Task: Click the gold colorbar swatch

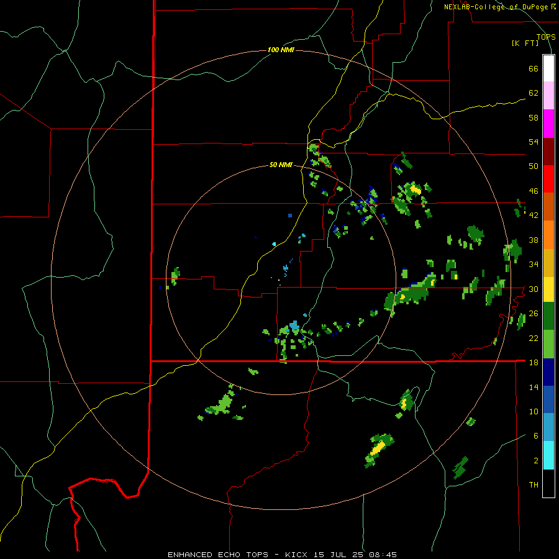Action: tap(548, 263)
